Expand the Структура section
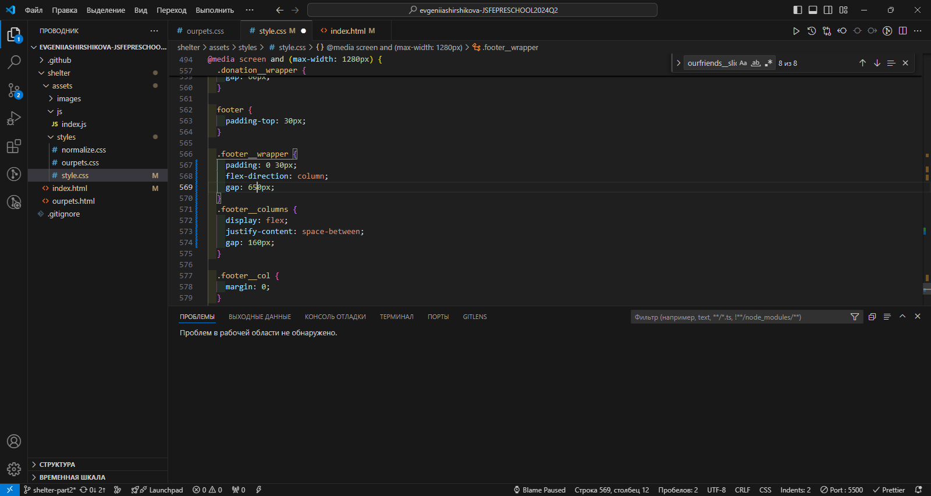This screenshot has height=496, width=931. (x=98, y=464)
